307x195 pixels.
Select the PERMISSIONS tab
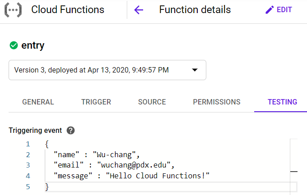(x=217, y=102)
